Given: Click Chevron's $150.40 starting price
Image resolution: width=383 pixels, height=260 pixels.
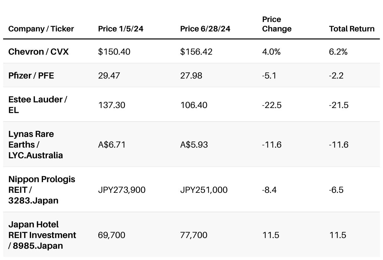Looking at the screenshot, I should click(x=114, y=51).
